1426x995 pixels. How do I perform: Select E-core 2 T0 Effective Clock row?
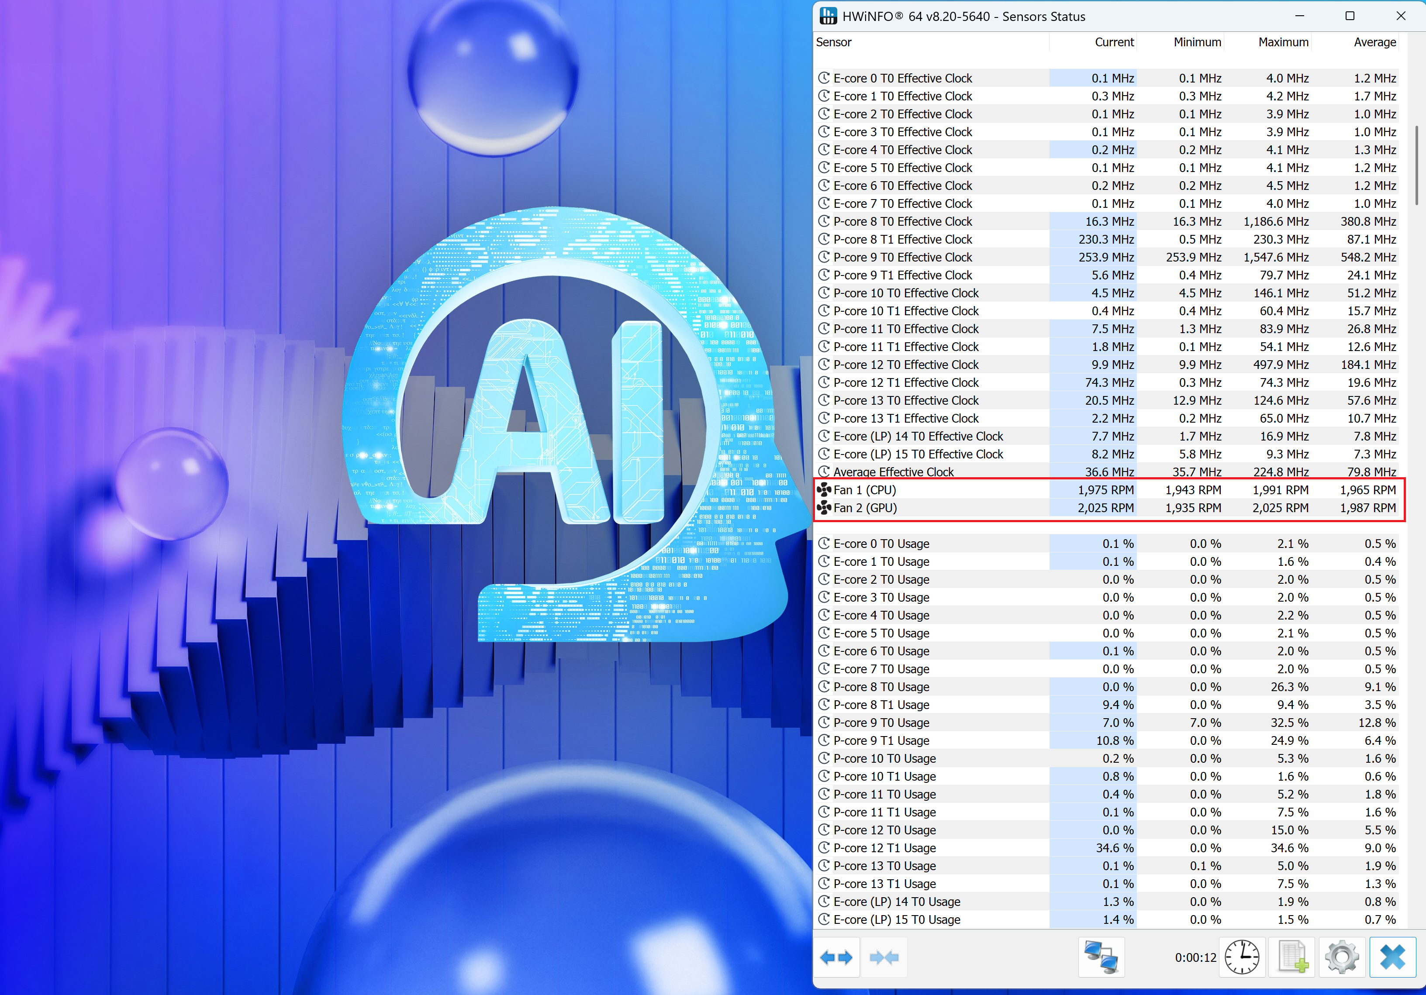[x=1106, y=114]
